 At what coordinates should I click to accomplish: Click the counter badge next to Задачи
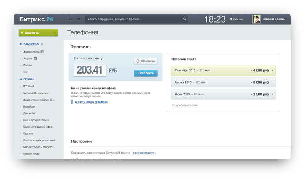click(35, 58)
